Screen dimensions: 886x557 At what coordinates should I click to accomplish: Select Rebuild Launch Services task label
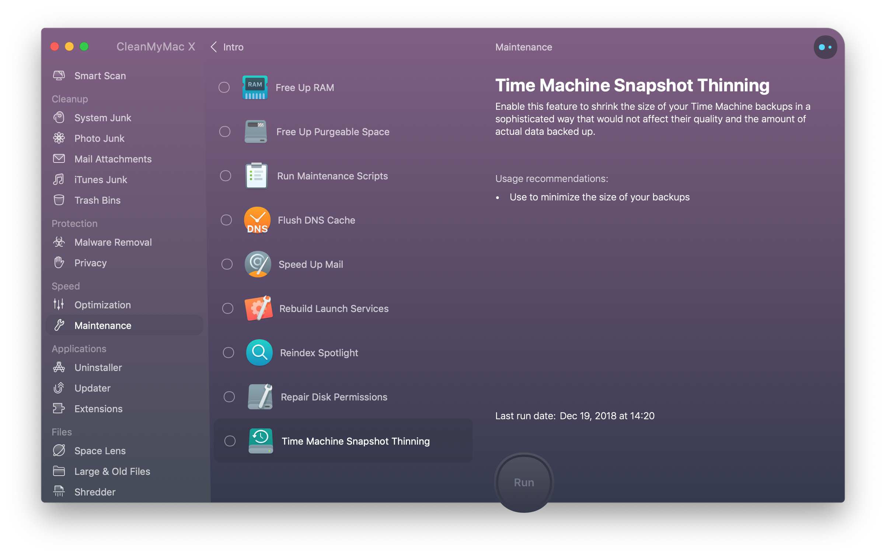point(334,309)
